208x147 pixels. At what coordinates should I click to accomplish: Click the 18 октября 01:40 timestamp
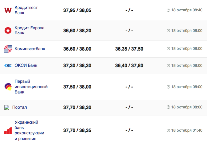(x=187, y=130)
